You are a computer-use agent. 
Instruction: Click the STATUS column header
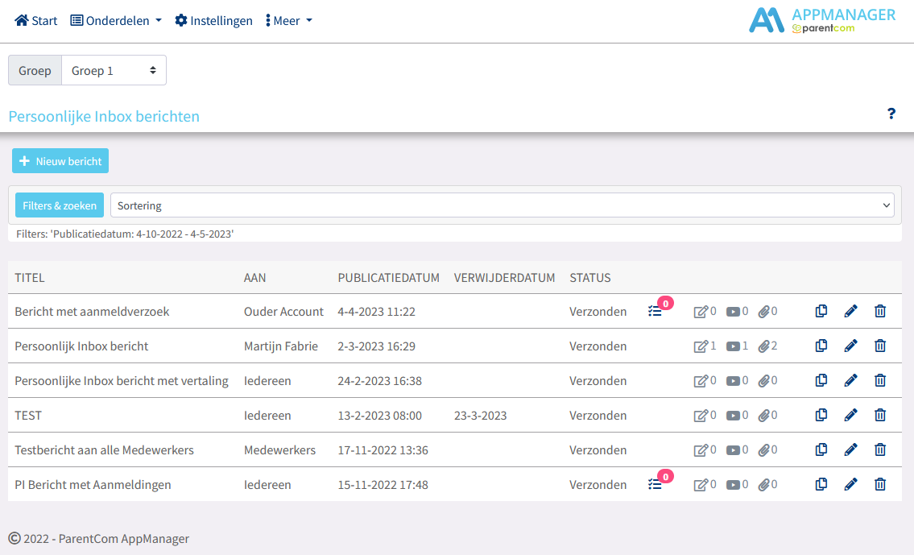[590, 277]
